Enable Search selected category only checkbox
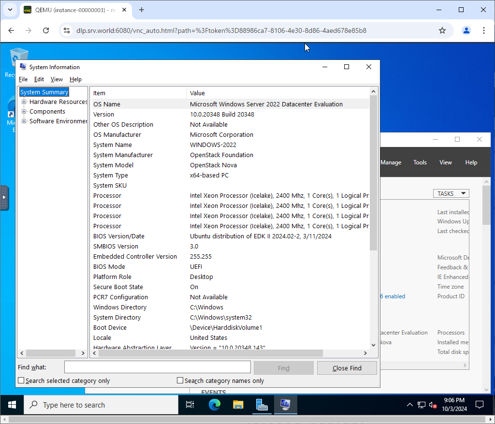Viewport: 495px width, 424px height. 21,380
